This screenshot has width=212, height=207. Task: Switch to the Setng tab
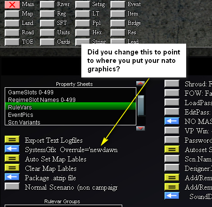coord(83,5)
